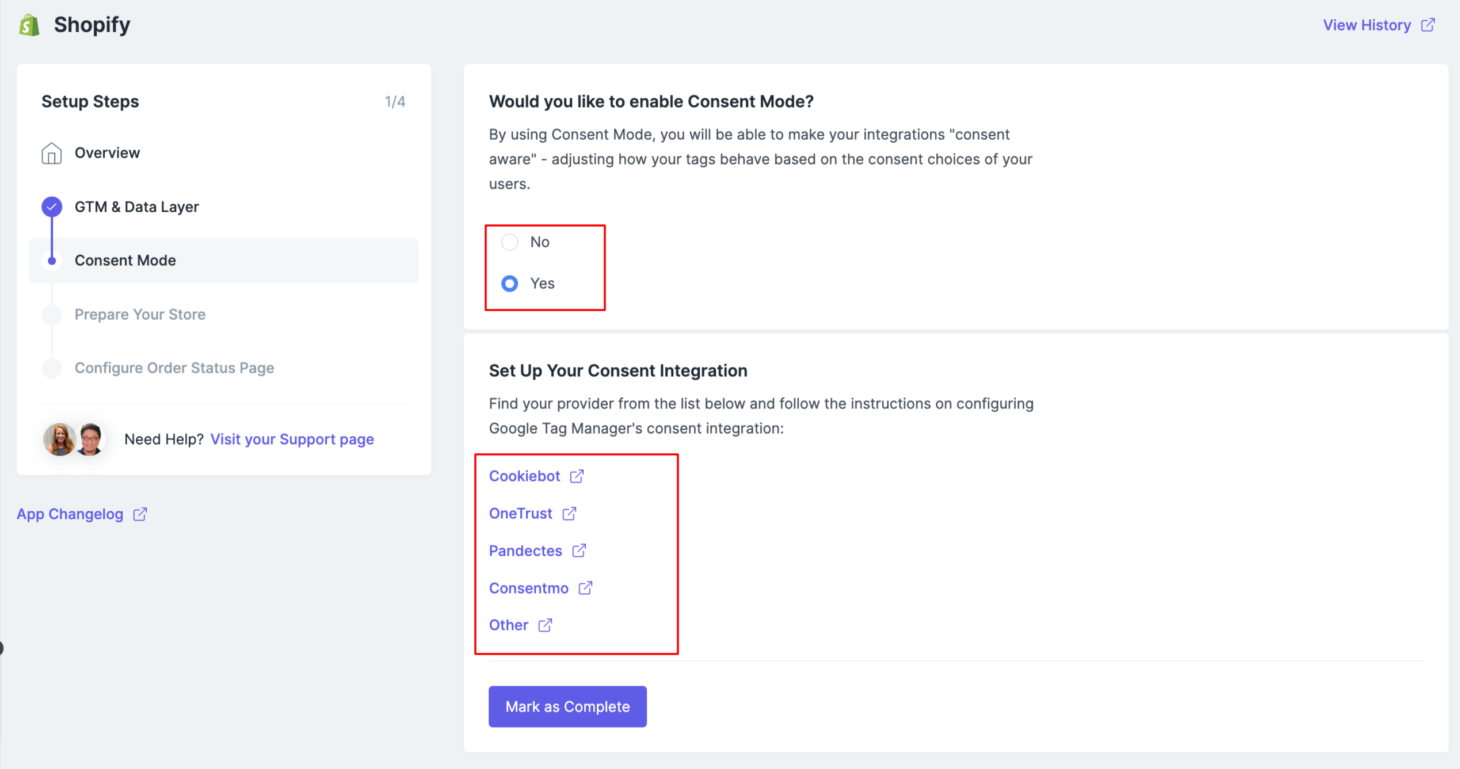Select the Yes radio button
The height and width of the screenshot is (769, 1460).
510,284
